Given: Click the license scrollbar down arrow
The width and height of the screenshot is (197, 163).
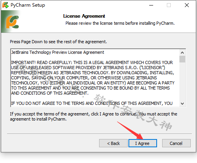Looking at the screenshot, I should click(x=182, y=104).
